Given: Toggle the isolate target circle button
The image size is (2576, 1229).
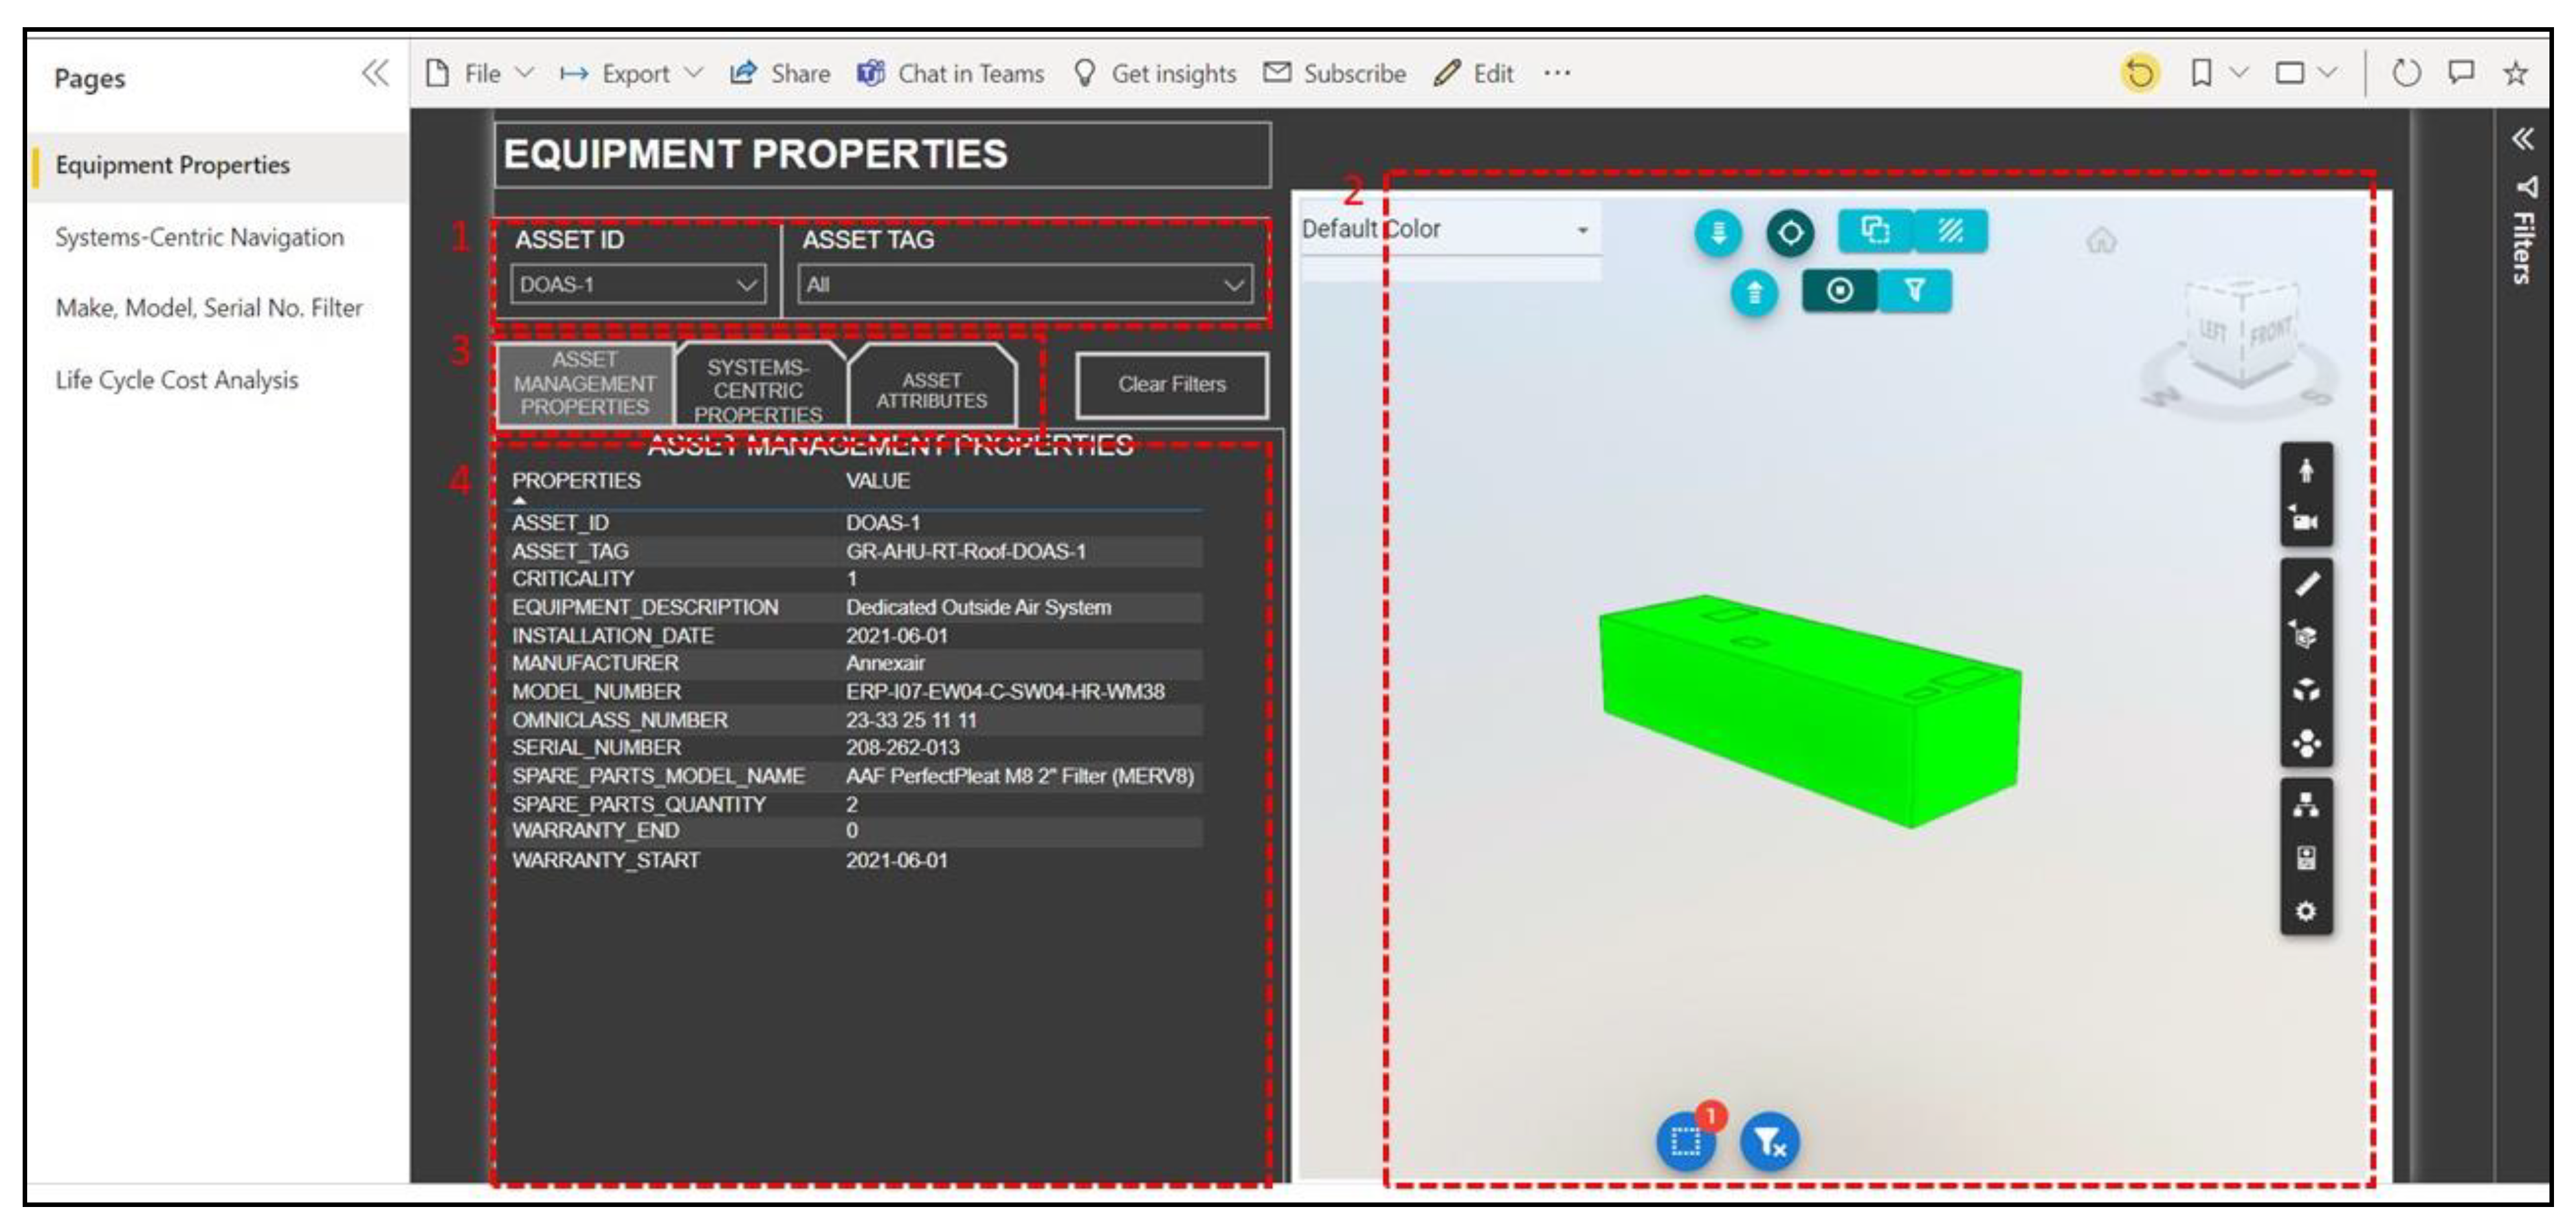Looking at the screenshot, I should (1839, 291).
